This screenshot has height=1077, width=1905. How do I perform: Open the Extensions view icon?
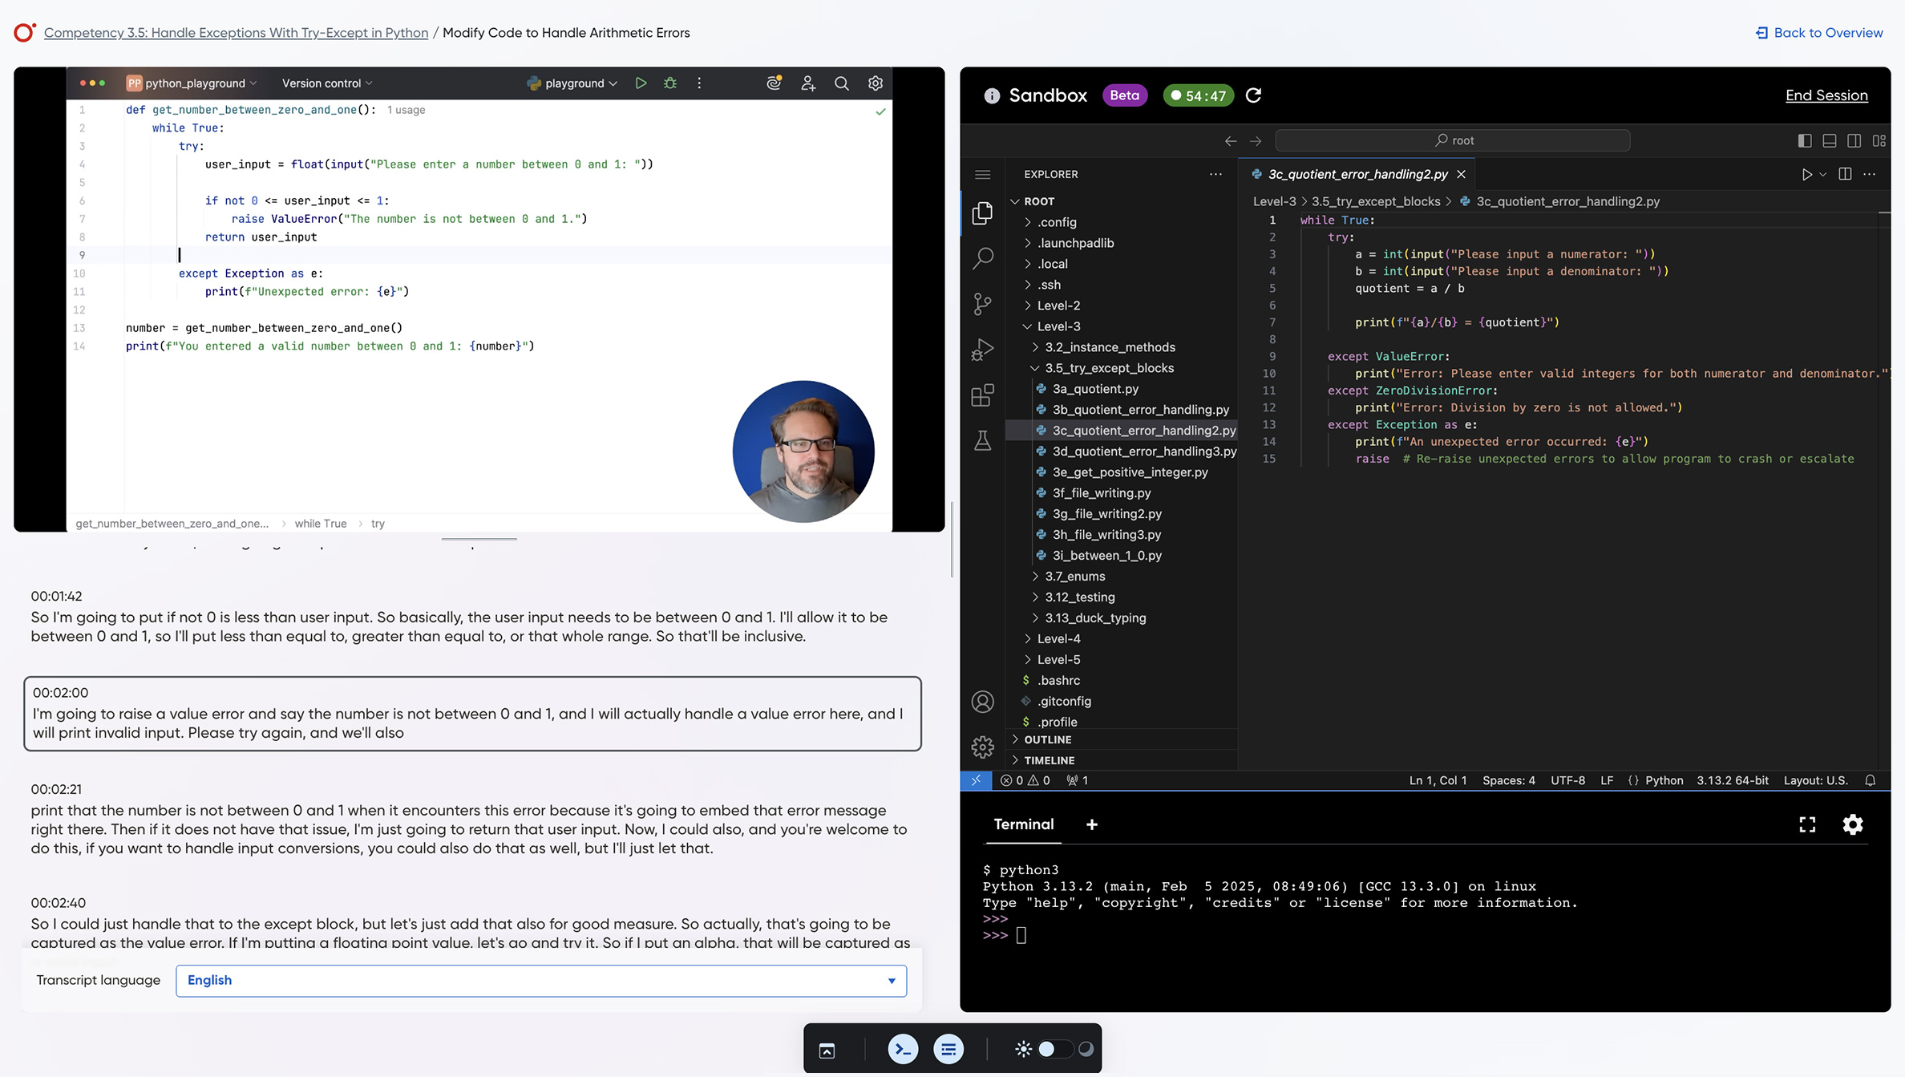982,395
